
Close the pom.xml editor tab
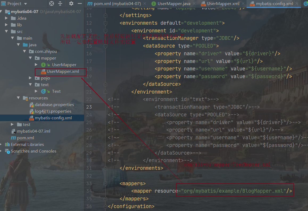[145, 3]
